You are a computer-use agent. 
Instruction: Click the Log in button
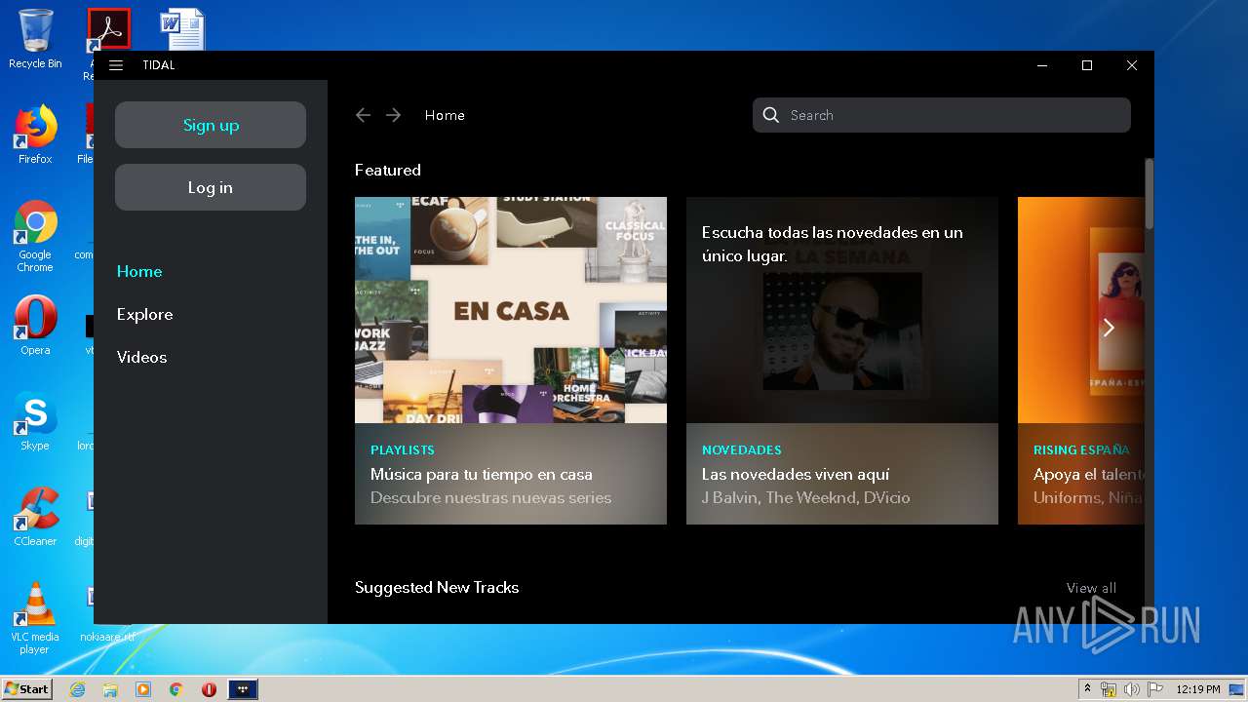point(211,187)
